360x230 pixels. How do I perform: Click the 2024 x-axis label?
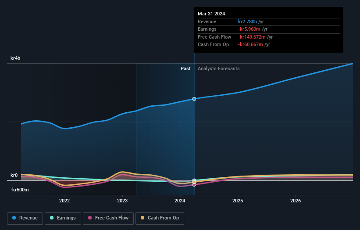coord(180,201)
